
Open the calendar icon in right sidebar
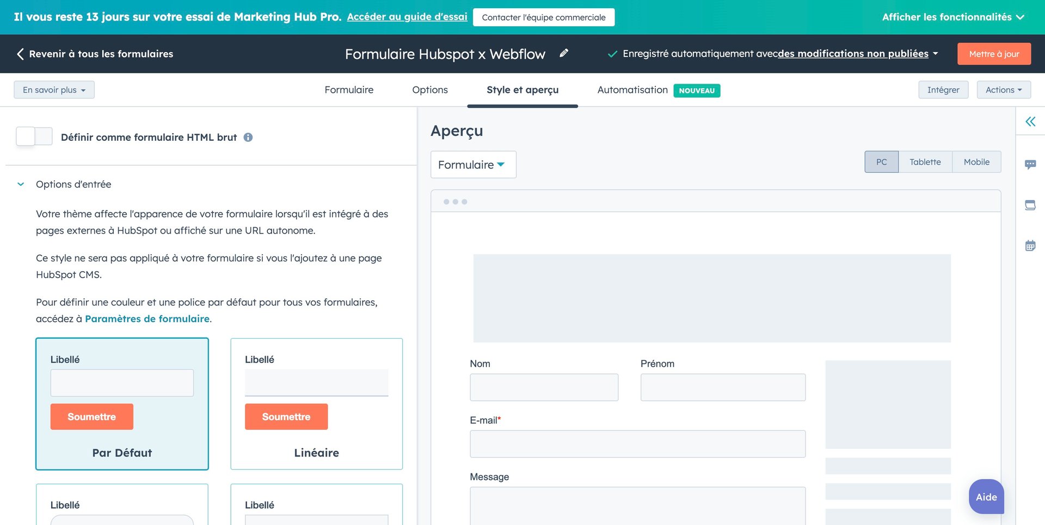[1030, 246]
